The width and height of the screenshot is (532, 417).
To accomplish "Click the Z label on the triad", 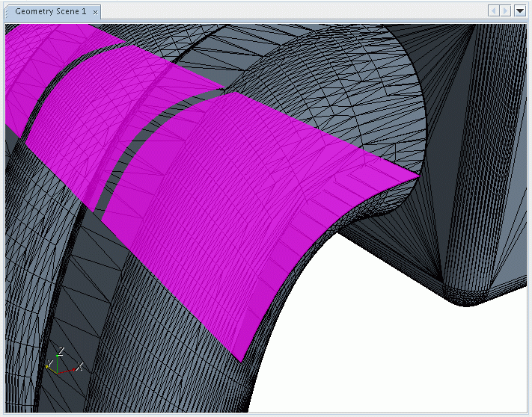I will 61,350.
